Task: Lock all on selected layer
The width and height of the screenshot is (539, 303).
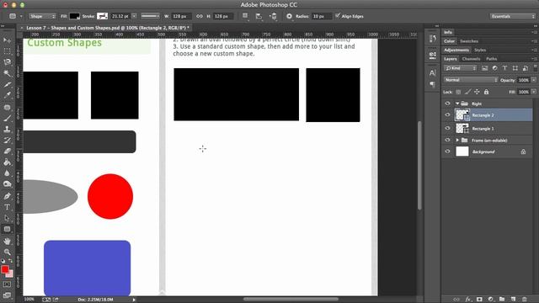Action: 486,92
